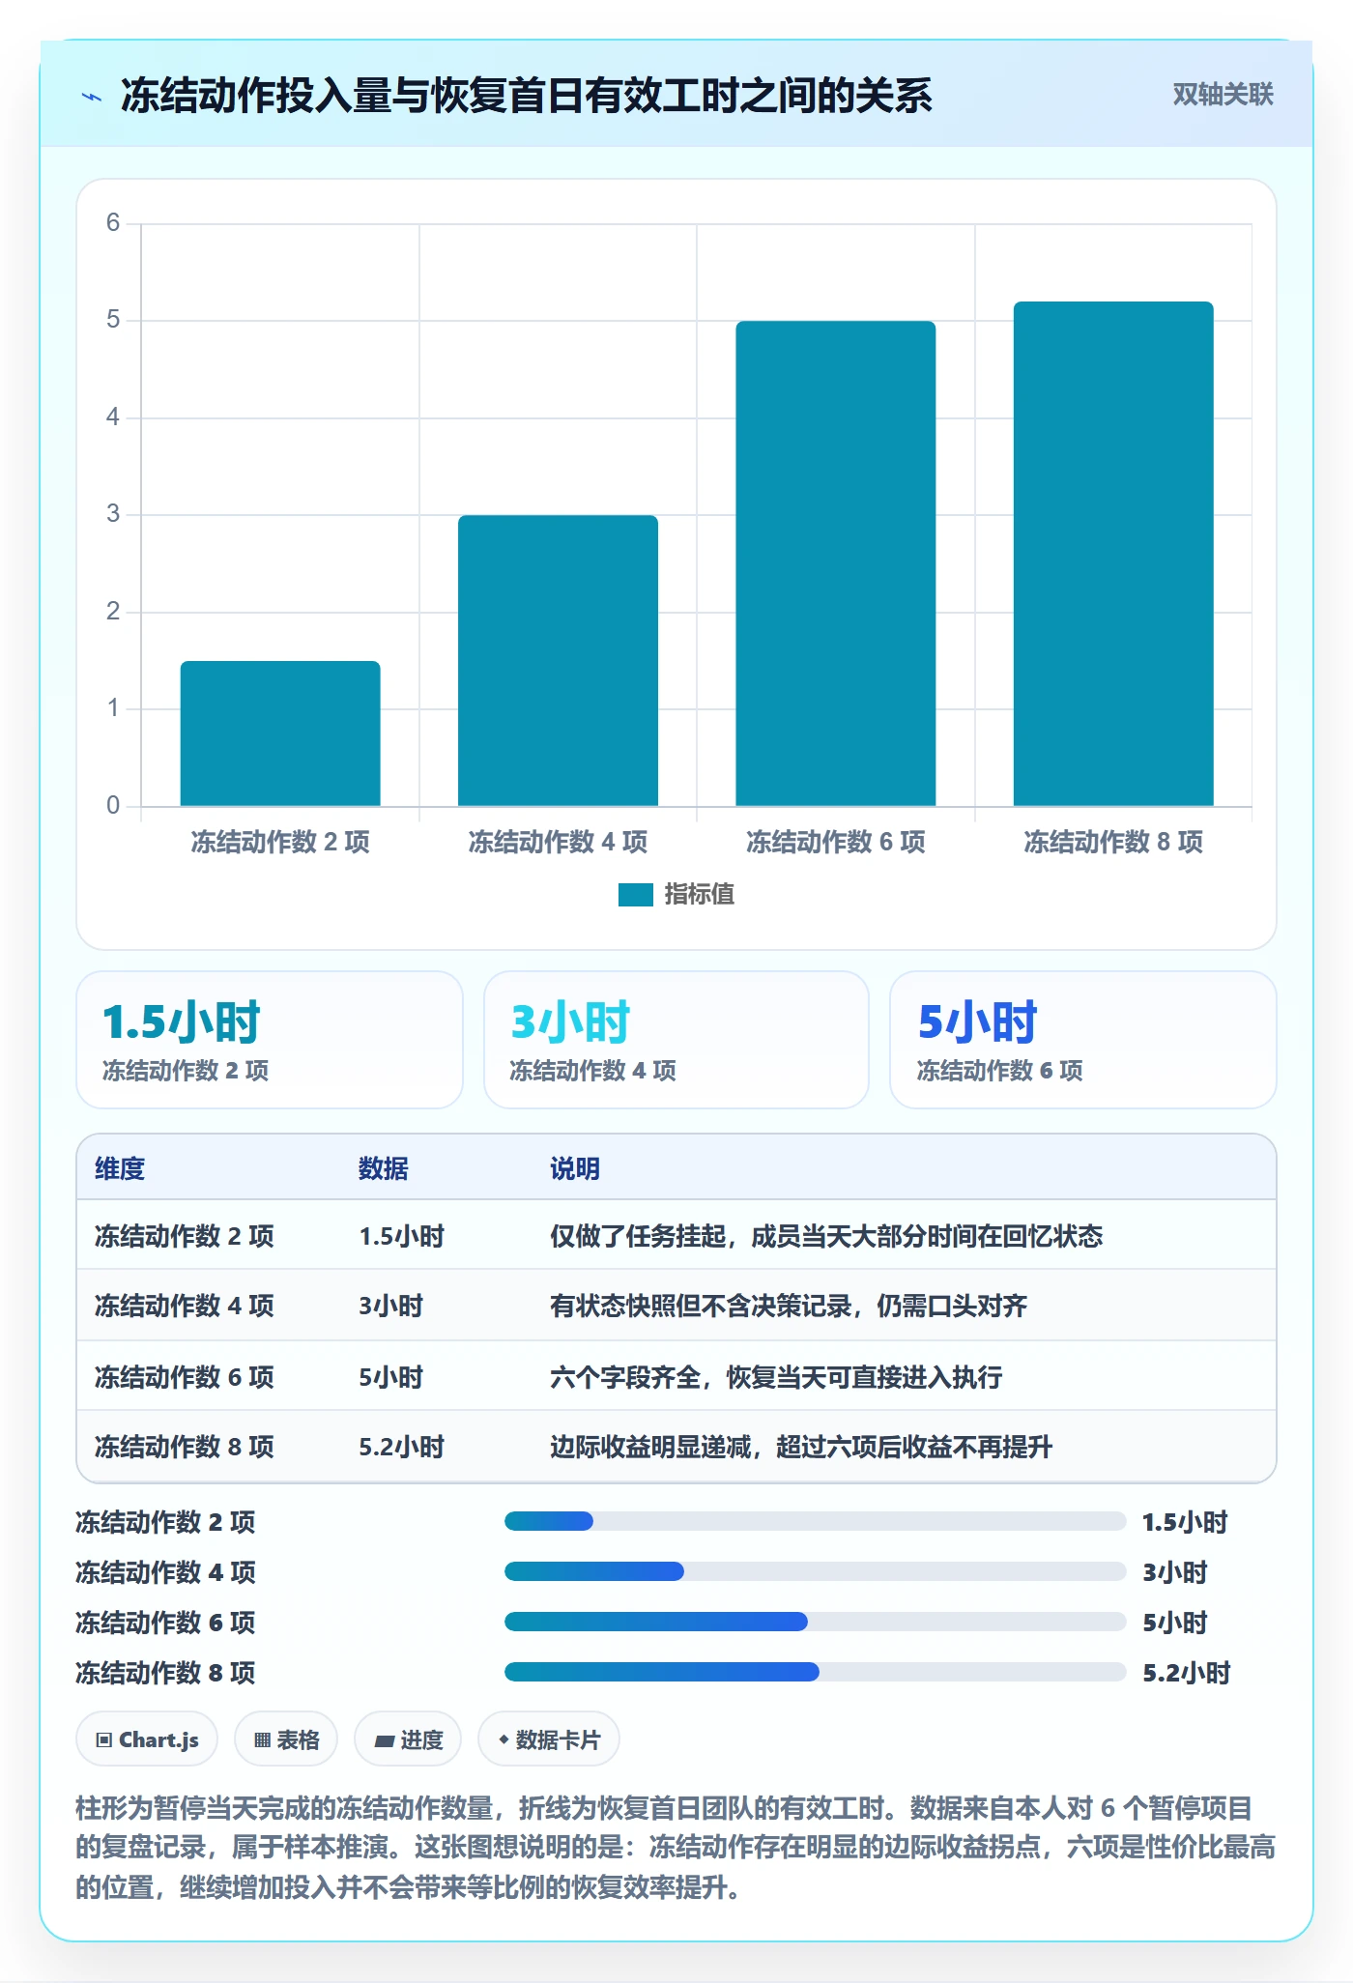The image size is (1353, 1983).
Task: Click description 有状态快照但不含决策记录，仍需口头对齐
Action: 789,1306
